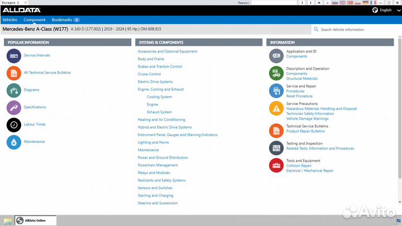Open Relays and Modules link

tap(154, 172)
